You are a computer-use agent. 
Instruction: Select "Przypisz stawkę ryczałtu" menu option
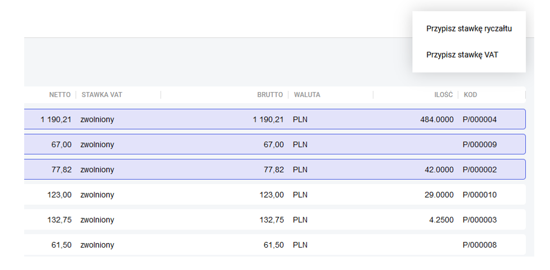click(x=468, y=29)
